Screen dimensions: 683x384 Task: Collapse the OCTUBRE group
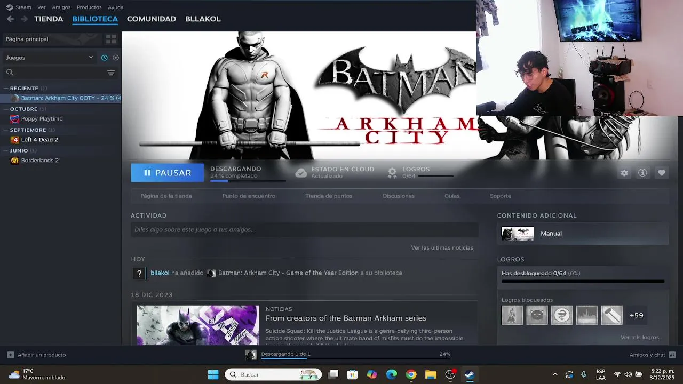coord(5,109)
